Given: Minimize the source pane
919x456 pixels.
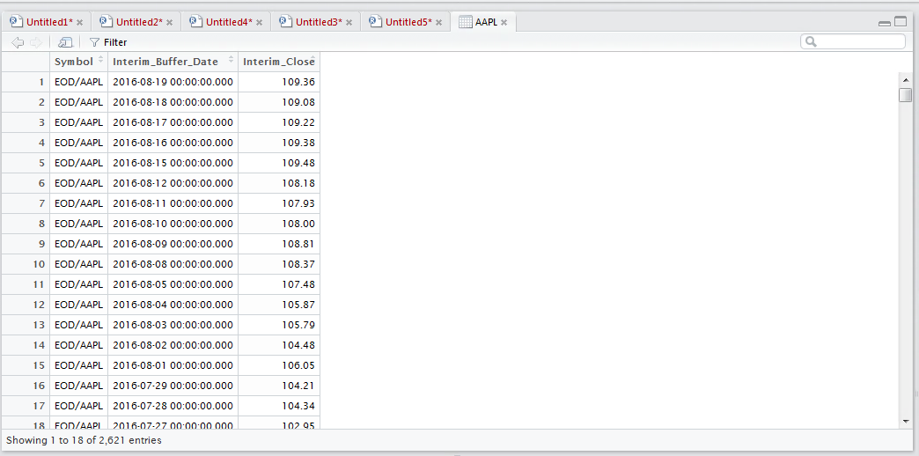Looking at the screenshot, I should [x=885, y=24].
